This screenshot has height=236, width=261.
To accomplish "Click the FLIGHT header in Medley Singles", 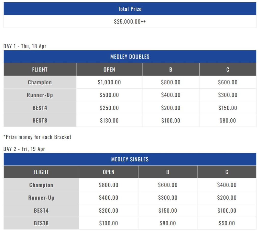I will tap(41, 172).
